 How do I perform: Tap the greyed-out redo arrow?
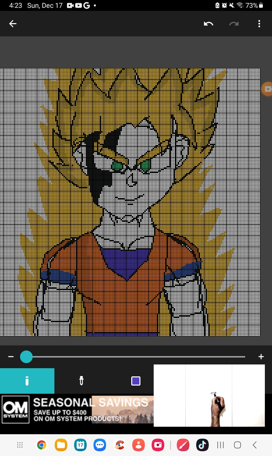(234, 23)
